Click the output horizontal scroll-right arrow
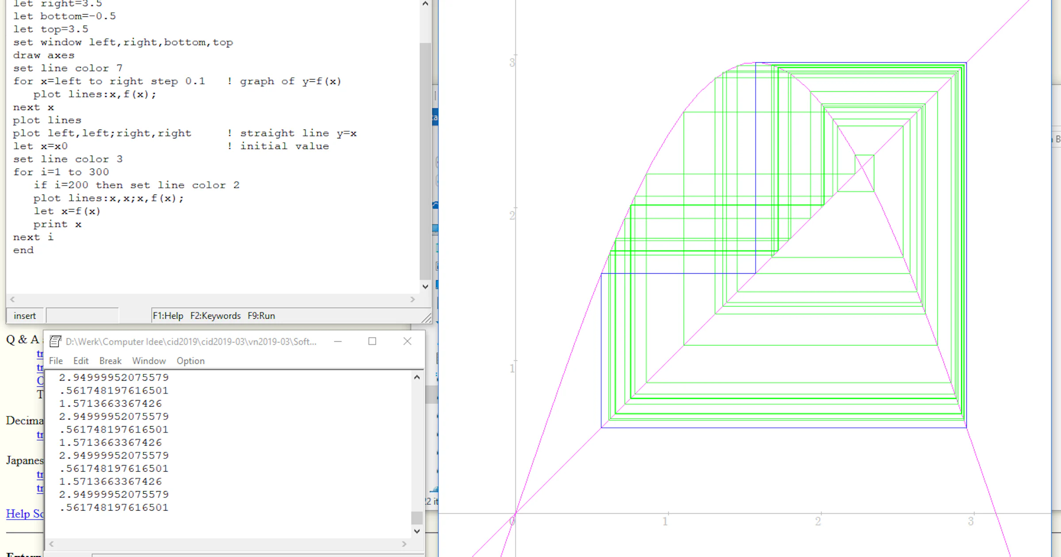This screenshot has width=1061, height=557. tap(404, 544)
